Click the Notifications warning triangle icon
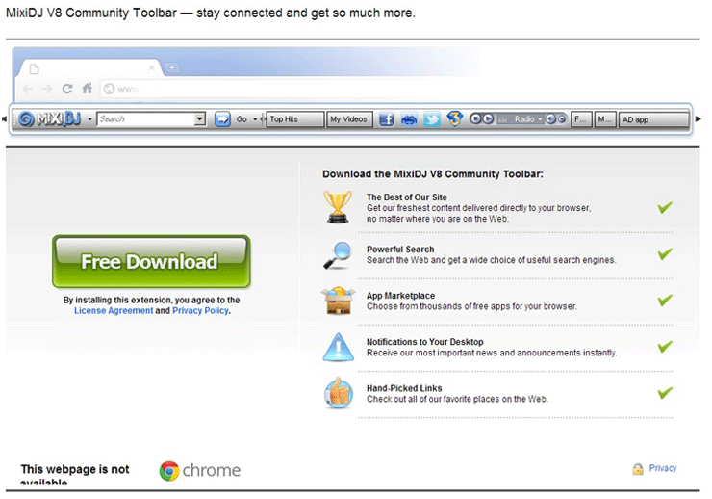 click(x=338, y=347)
